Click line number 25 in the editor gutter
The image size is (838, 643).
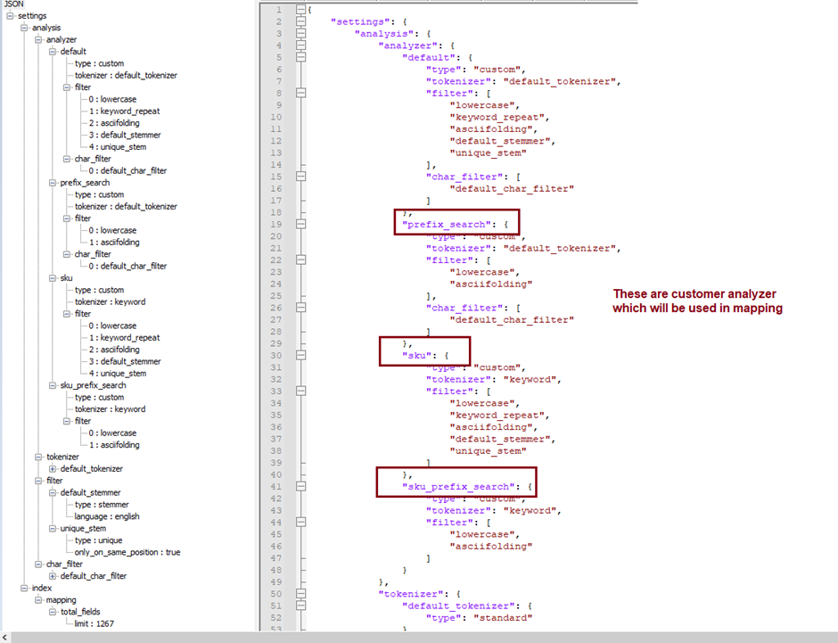click(x=277, y=295)
